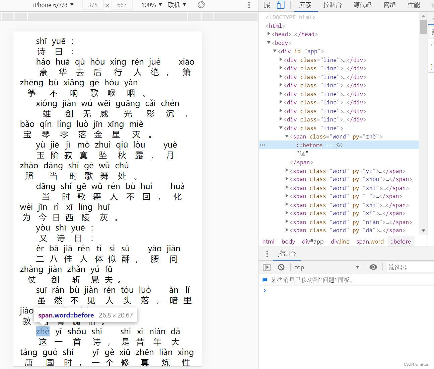Screen dimensions: 434x369
Task: Collapse the span with py=zhè
Action: [x=287, y=136]
